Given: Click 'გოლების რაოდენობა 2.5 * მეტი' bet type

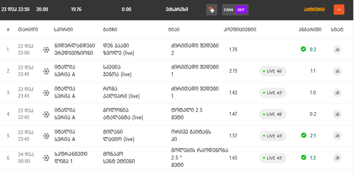Looking at the screenshot, I should click(200, 158).
